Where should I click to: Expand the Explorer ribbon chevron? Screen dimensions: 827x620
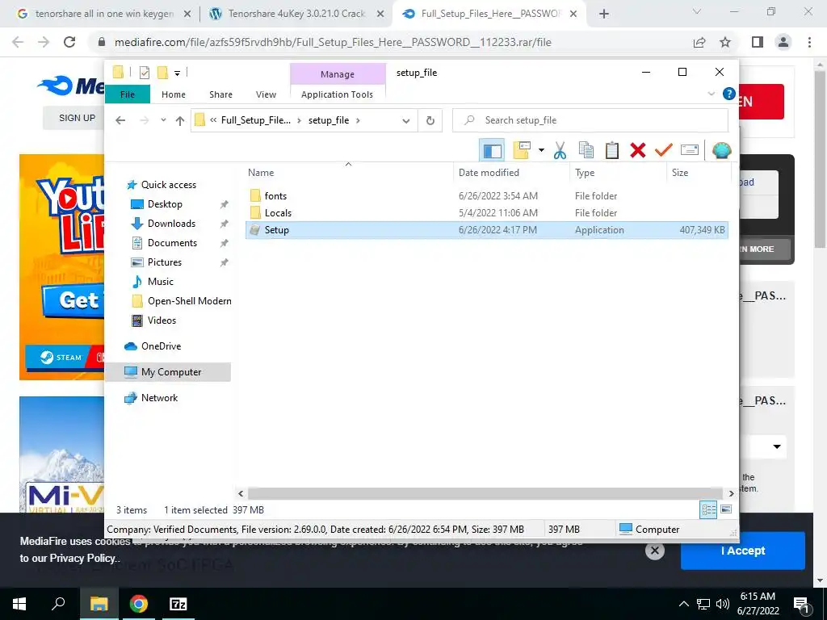click(711, 94)
